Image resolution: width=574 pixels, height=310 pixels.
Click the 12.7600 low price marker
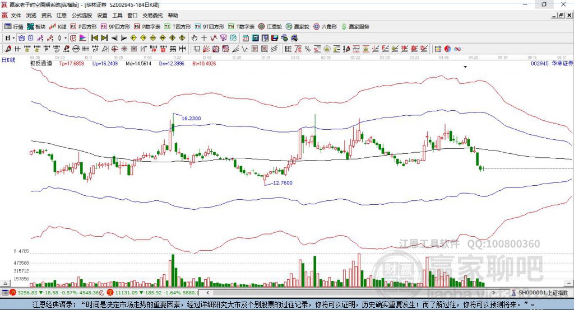point(283,183)
